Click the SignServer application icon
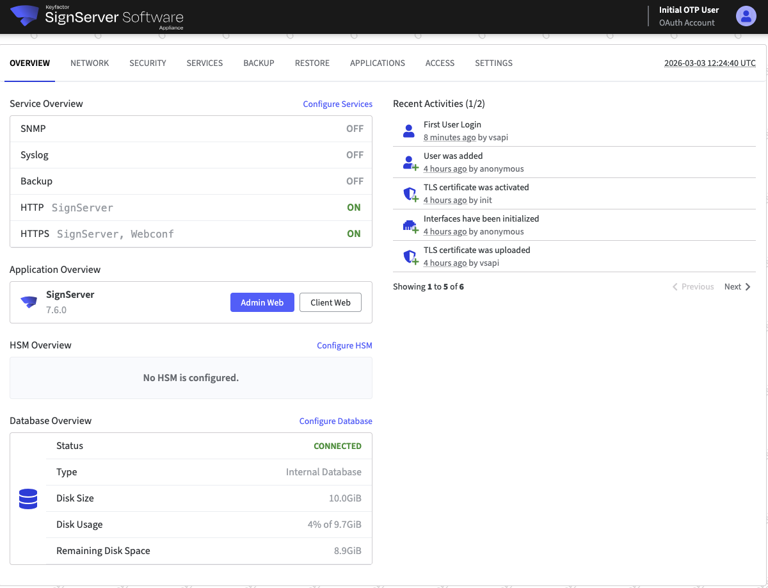 [x=29, y=302]
